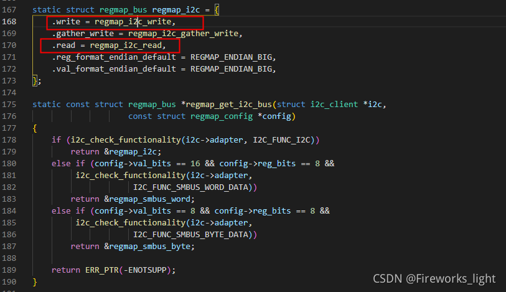Image resolution: width=506 pixels, height=292 pixels.
Task: Click the *config parameter name
Action: [x=274, y=116]
